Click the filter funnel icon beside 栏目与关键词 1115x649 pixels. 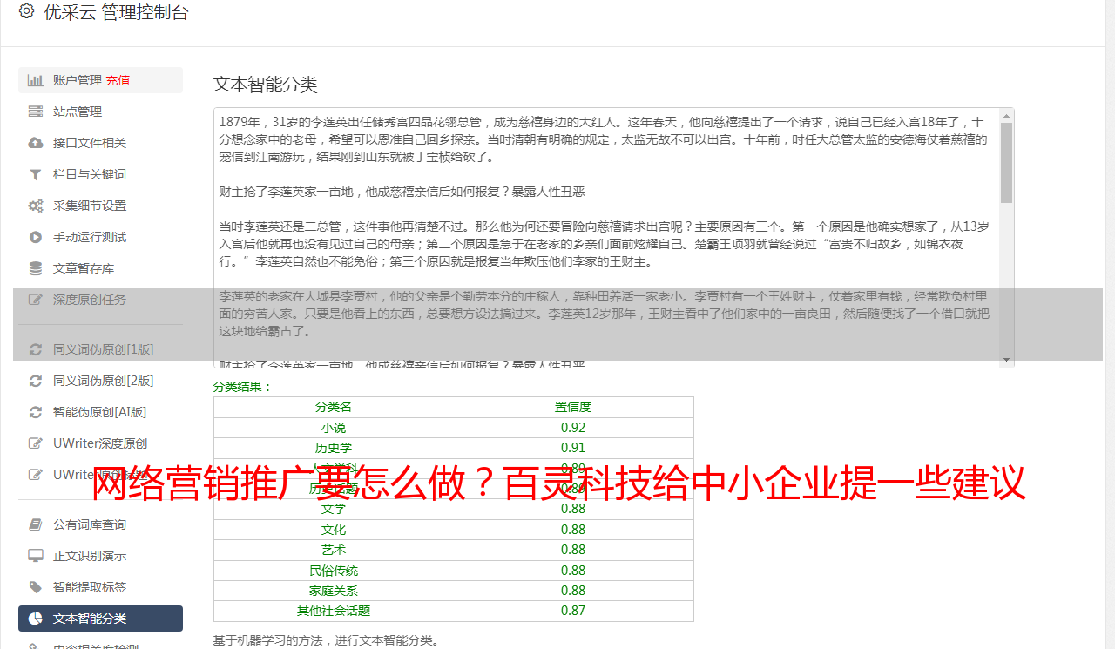[x=36, y=174]
